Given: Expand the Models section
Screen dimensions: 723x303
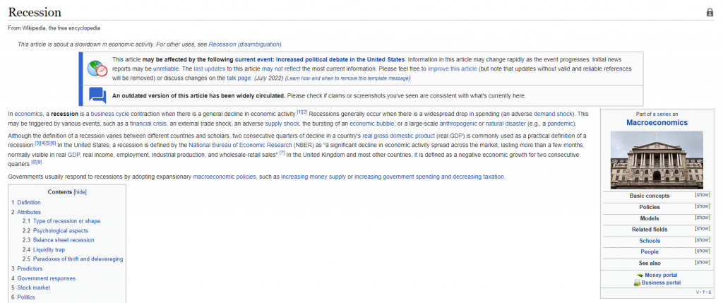Looking at the screenshot, I should [703, 218].
